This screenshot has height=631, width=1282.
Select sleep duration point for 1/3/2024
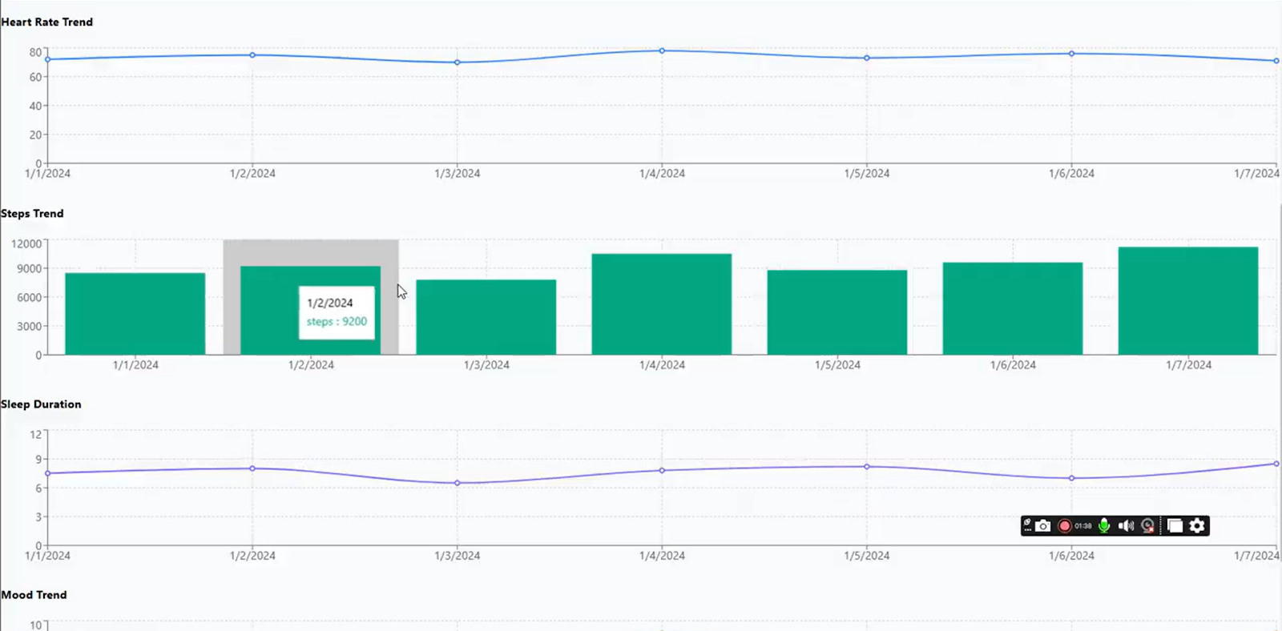coord(458,483)
